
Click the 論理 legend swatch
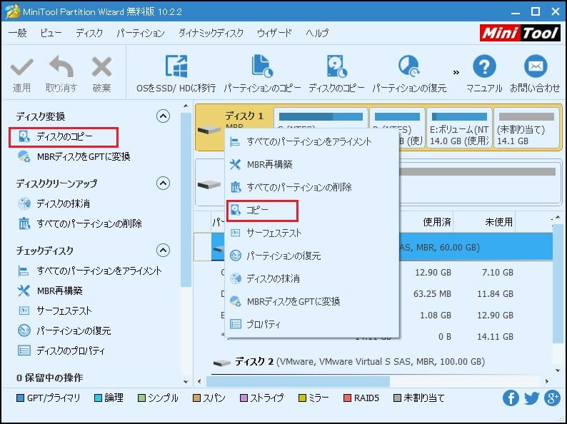[98, 398]
